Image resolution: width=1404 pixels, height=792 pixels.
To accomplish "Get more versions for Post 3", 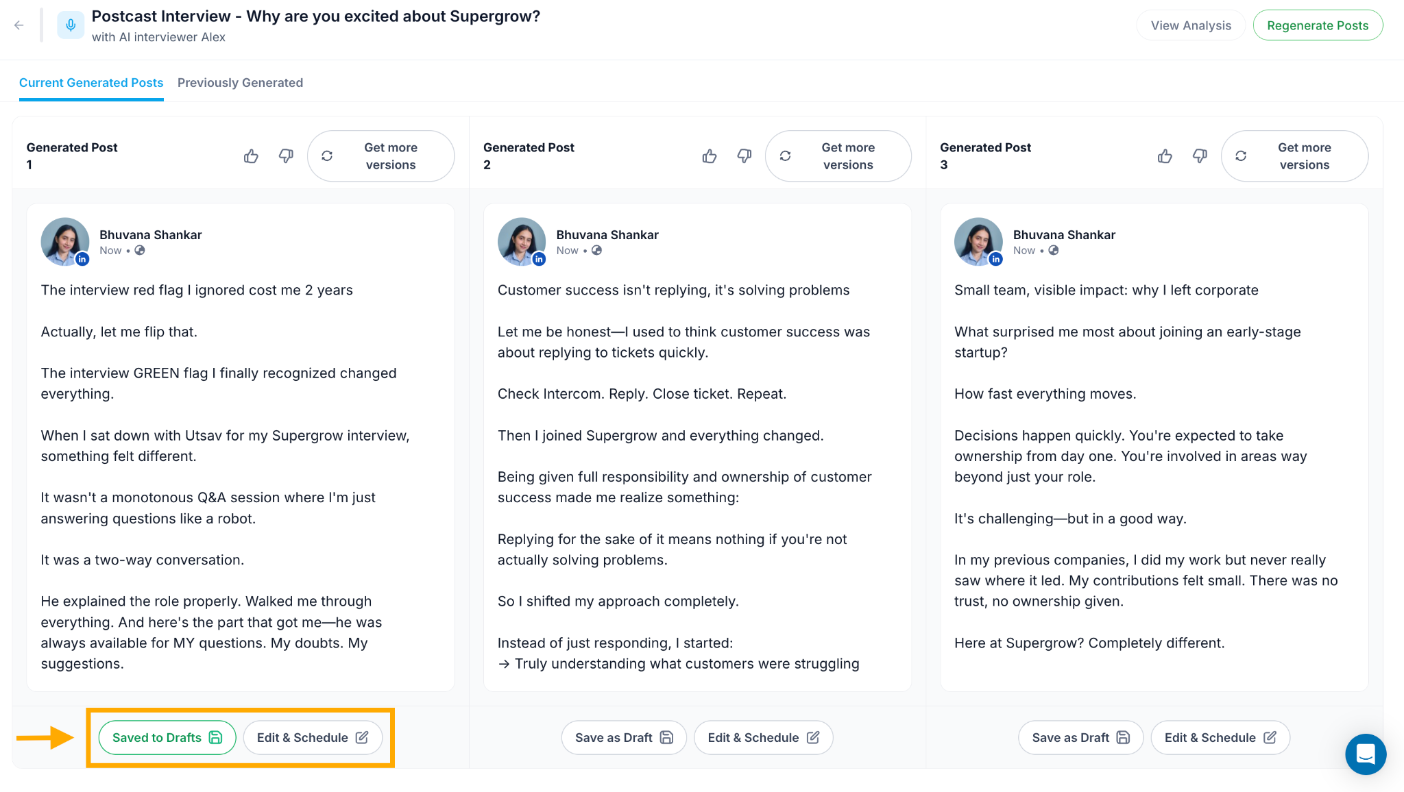I will tap(1295, 156).
